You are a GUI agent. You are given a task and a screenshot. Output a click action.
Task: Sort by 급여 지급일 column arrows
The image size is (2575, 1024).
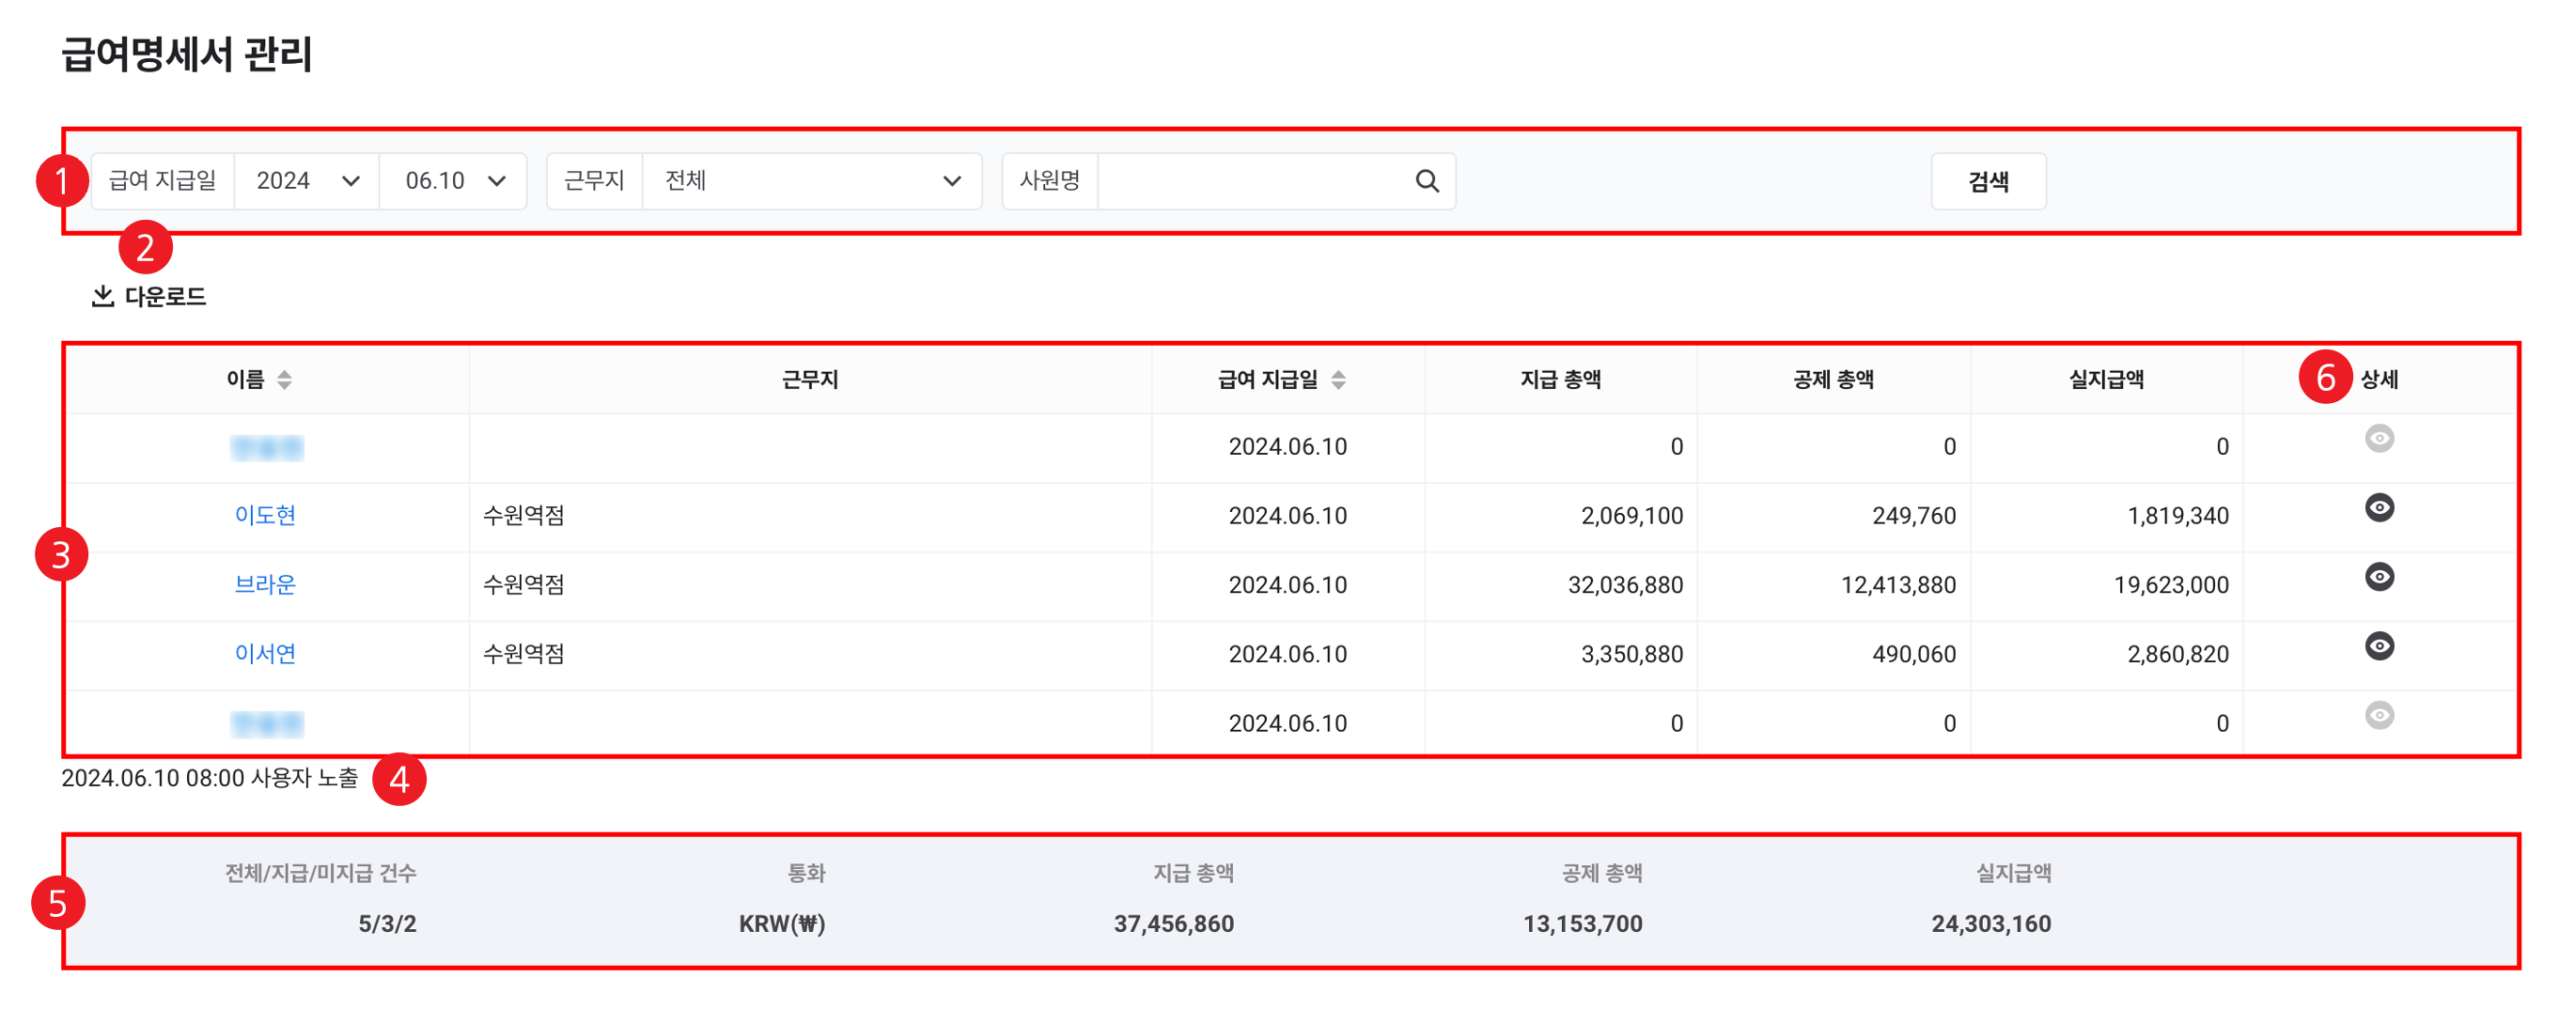tap(1338, 380)
